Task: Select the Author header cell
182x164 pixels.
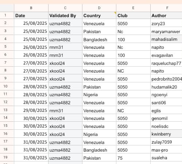Action: [166, 15]
